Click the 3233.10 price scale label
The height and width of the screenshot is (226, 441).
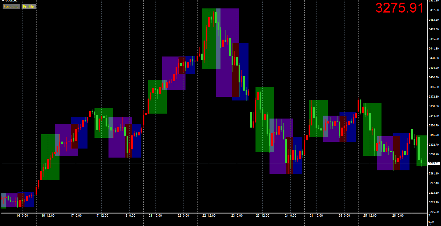point(434,193)
